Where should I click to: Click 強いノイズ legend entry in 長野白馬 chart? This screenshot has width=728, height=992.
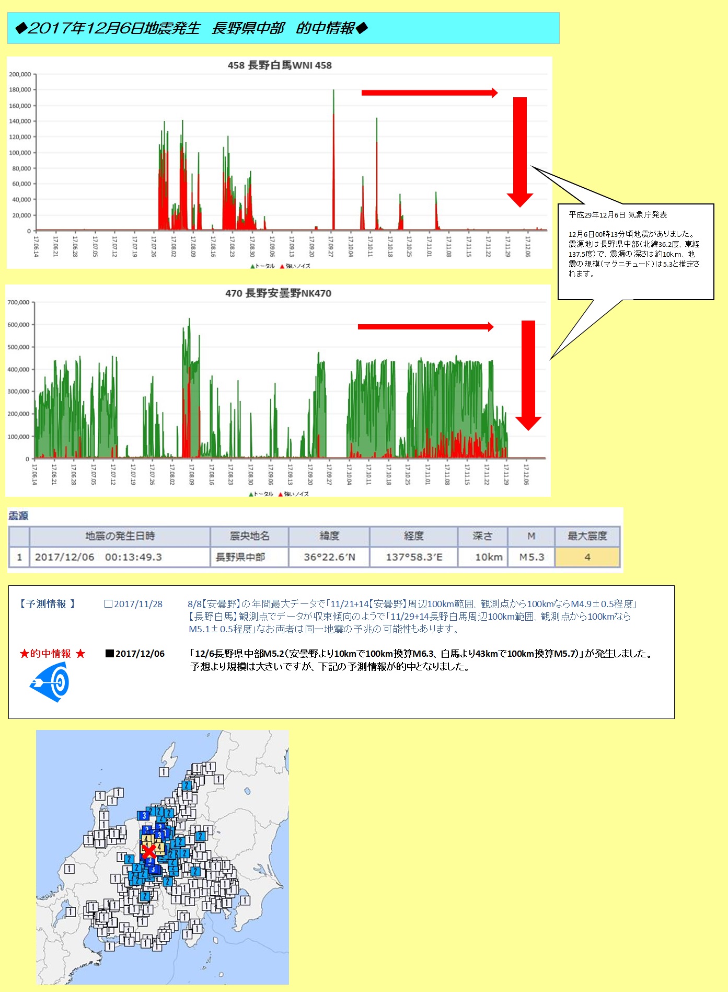295,266
